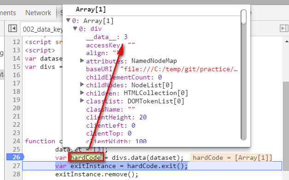Image resolution: width=289 pixels, height=180 pixels.
Task: Click the hardCode variable on line 26
Action: click(x=86, y=157)
